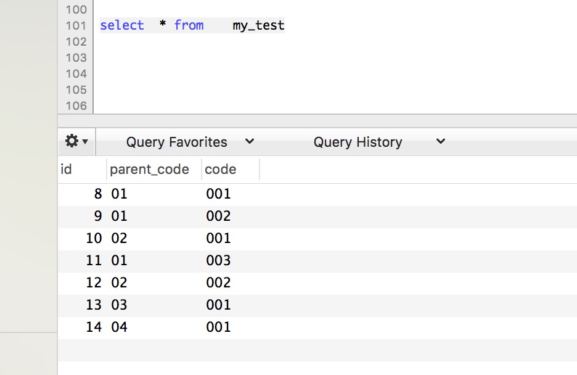577x375 pixels.
Task: Click parent_code cell of row 11
Action: (119, 260)
